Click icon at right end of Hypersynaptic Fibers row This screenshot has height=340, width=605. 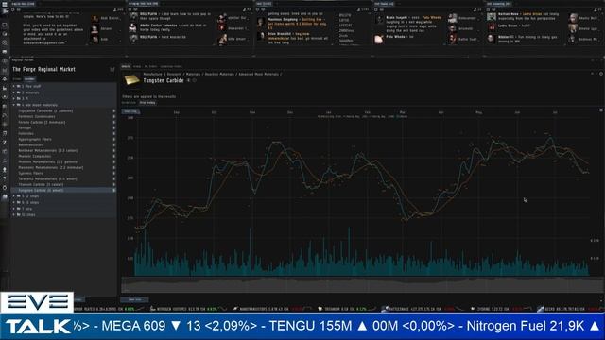pyautogui.click(x=113, y=139)
